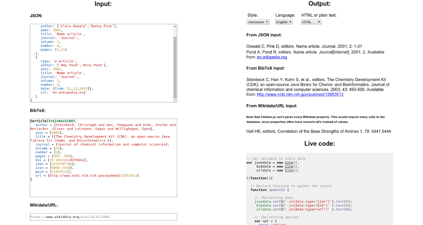Screen dimensions: 423x225
Task: Click the 'doi = {10.1021/ci025584y}' line
Action: click(x=62, y=160)
